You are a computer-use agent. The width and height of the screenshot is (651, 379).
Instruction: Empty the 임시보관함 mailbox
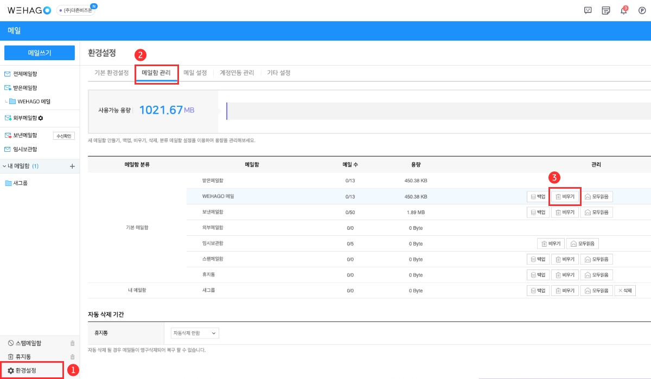551,243
